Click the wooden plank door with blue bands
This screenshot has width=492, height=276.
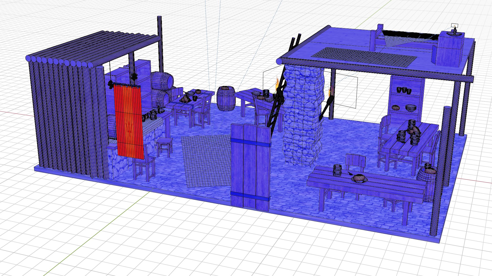(251, 167)
